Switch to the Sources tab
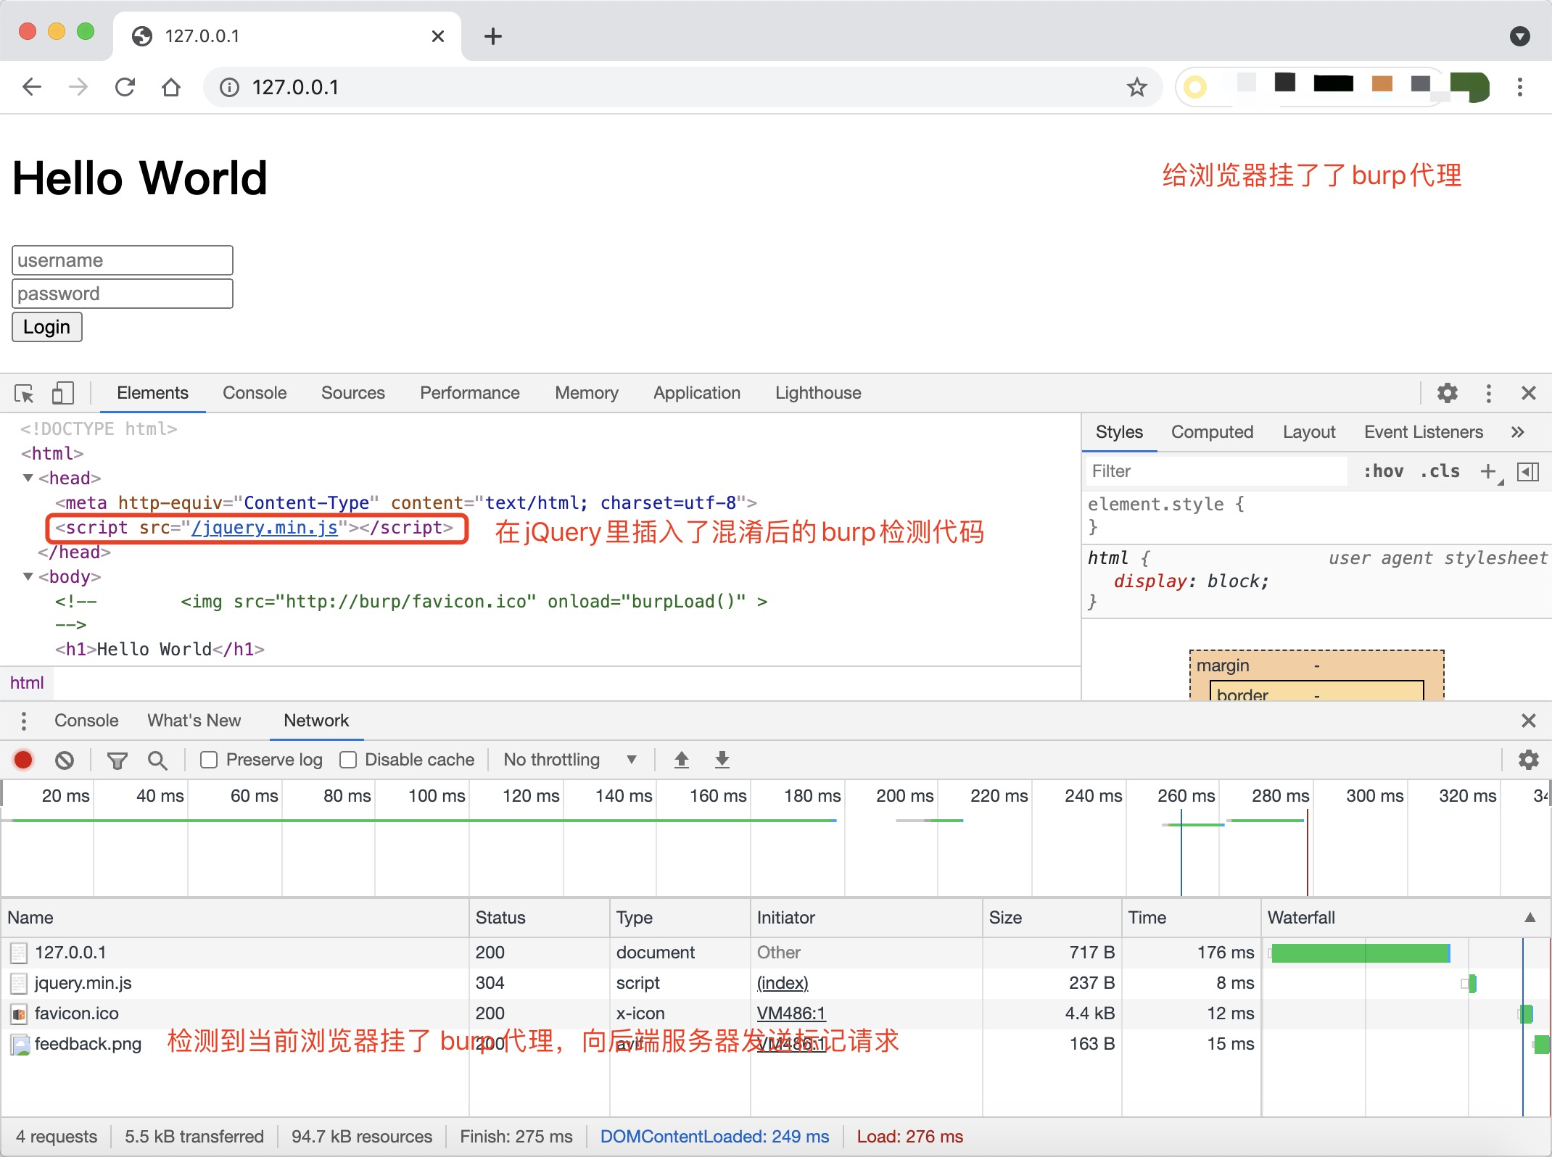The height and width of the screenshot is (1157, 1552). [x=352, y=393]
